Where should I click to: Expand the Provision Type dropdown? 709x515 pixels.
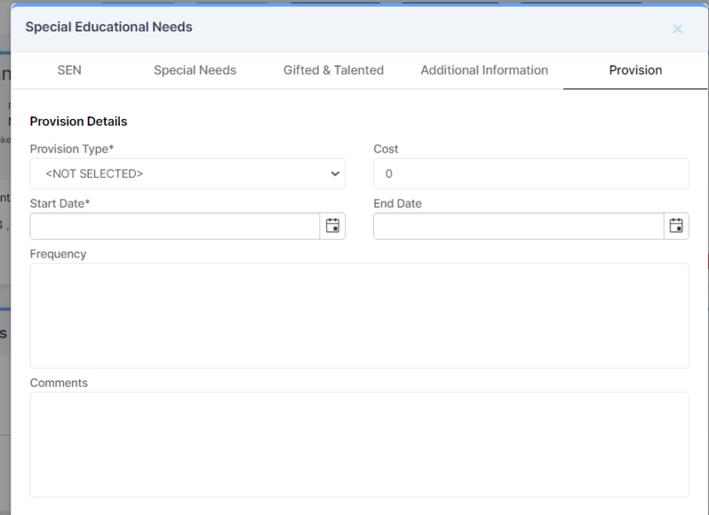tap(187, 174)
